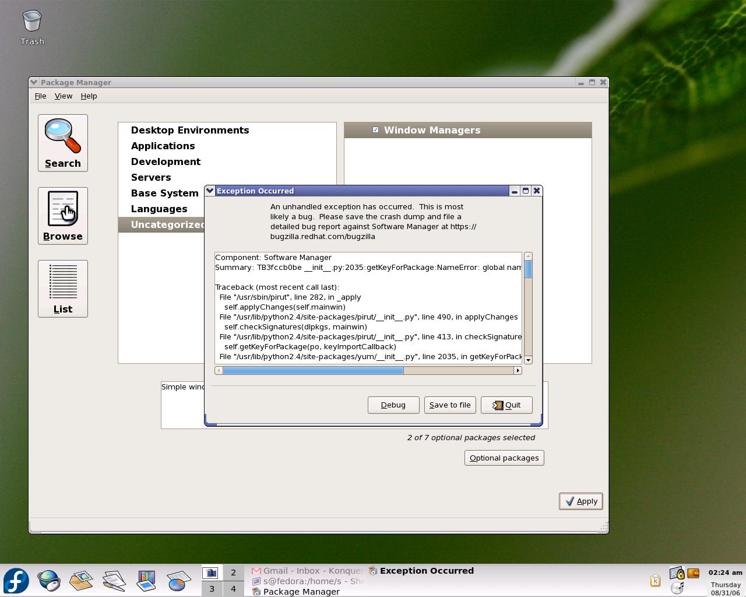Open the Fedora start menu
This screenshot has width=746, height=597.
coord(16,581)
